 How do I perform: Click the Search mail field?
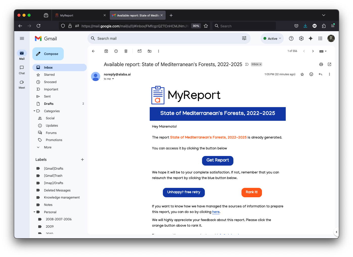point(169,38)
